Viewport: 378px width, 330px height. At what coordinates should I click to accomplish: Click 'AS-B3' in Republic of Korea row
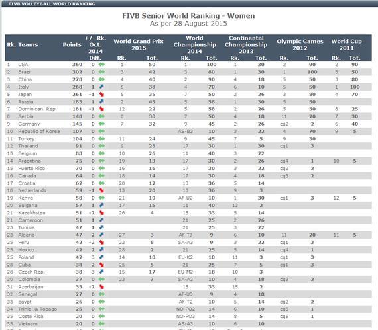click(x=186, y=131)
